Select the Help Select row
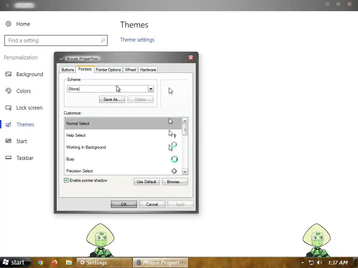358x268 pixels. click(x=123, y=135)
